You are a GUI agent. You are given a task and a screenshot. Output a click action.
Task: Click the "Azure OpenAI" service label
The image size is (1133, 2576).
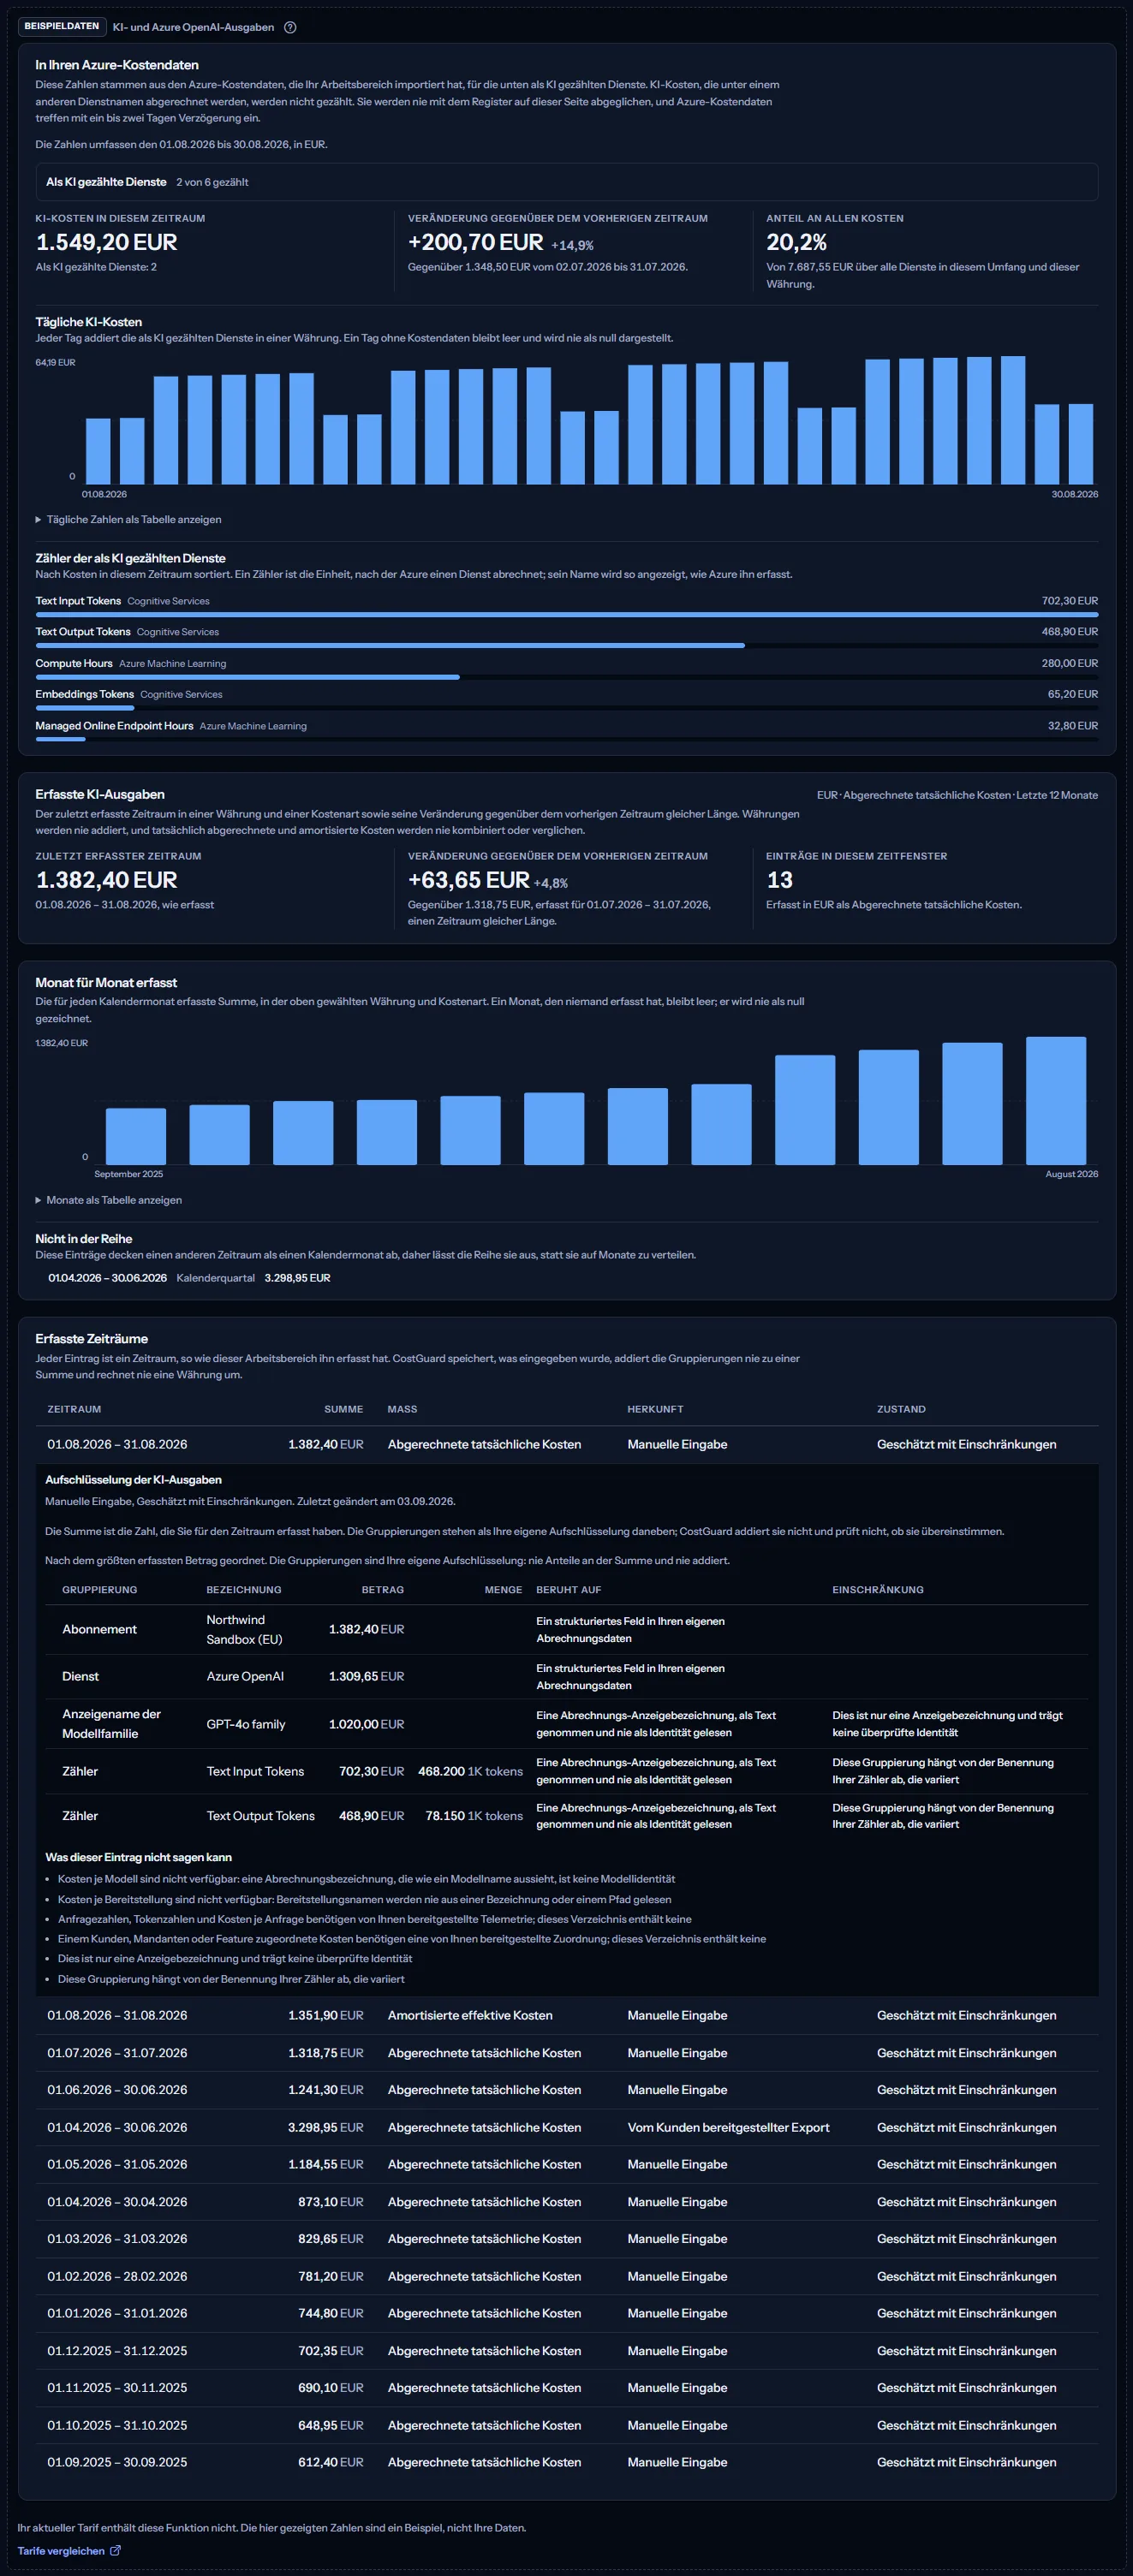pos(245,1676)
